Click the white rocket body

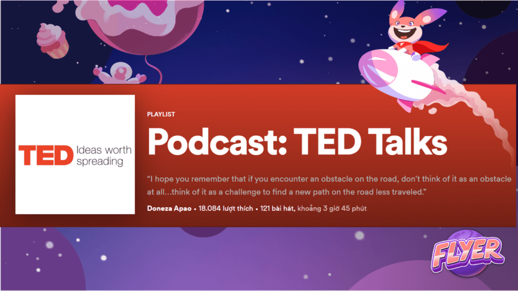(384, 71)
